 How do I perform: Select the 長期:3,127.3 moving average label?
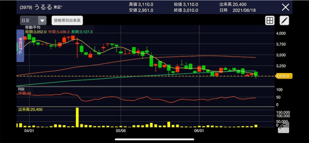[x=82, y=31]
